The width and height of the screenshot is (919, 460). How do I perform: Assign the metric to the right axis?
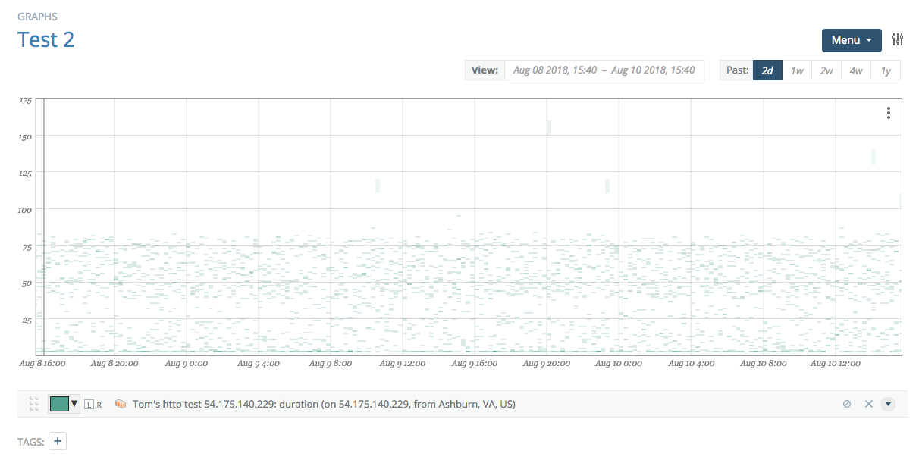99,404
